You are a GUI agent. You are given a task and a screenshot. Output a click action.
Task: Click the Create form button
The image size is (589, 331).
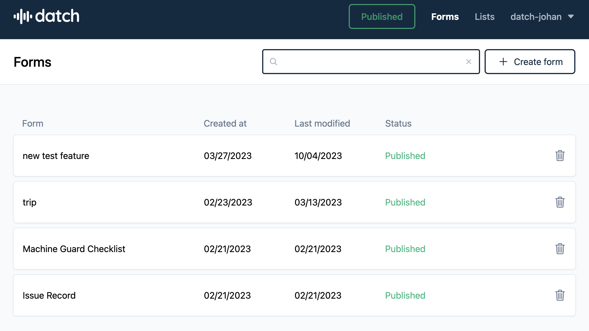[530, 62]
